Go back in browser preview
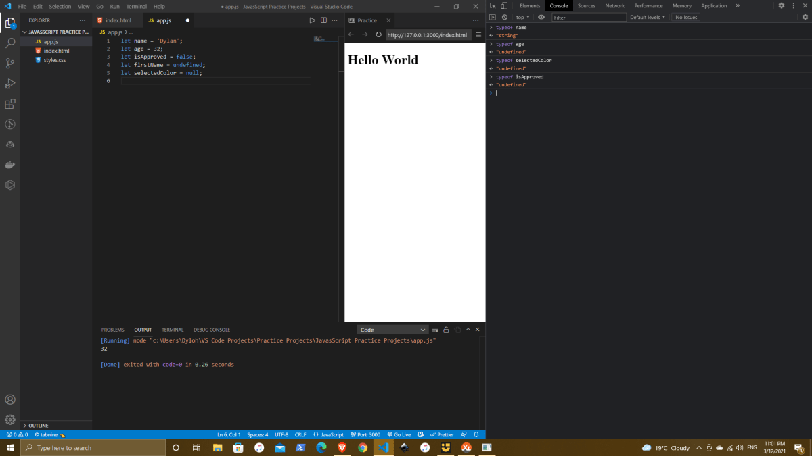Viewport: 812px width, 456px height. pyautogui.click(x=351, y=34)
